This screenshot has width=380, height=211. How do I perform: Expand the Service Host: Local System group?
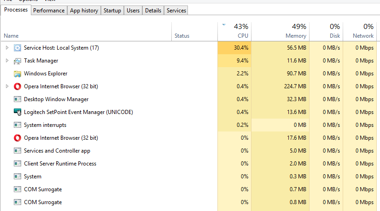click(x=7, y=48)
